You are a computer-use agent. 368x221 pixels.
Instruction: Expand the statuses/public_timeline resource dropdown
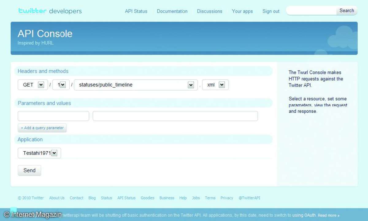click(136, 85)
